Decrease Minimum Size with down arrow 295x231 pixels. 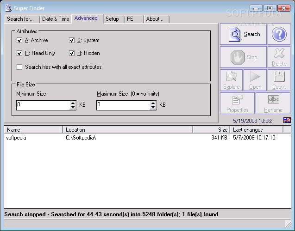pos(73,107)
